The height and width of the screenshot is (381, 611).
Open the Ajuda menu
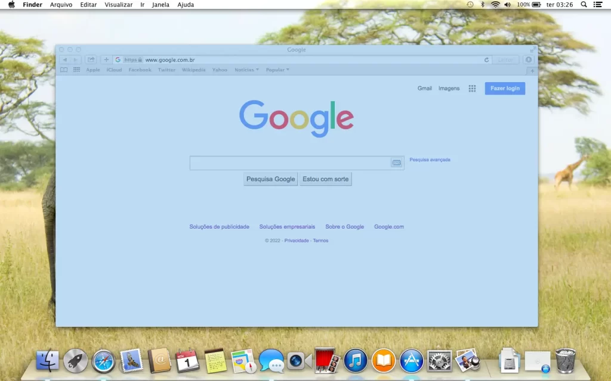coord(186,5)
